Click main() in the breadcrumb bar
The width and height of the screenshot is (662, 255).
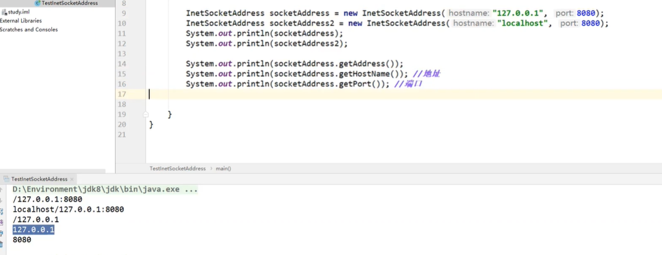[x=224, y=168]
